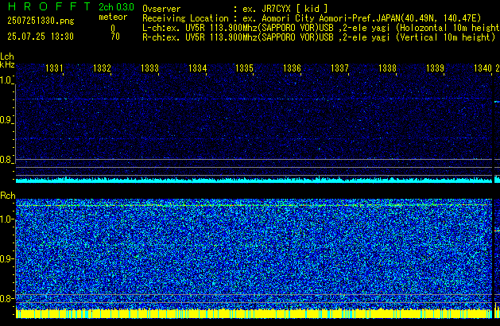Click the filename 2507251330.png
The height and width of the screenshot is (326, 500).
pos(41,21)
